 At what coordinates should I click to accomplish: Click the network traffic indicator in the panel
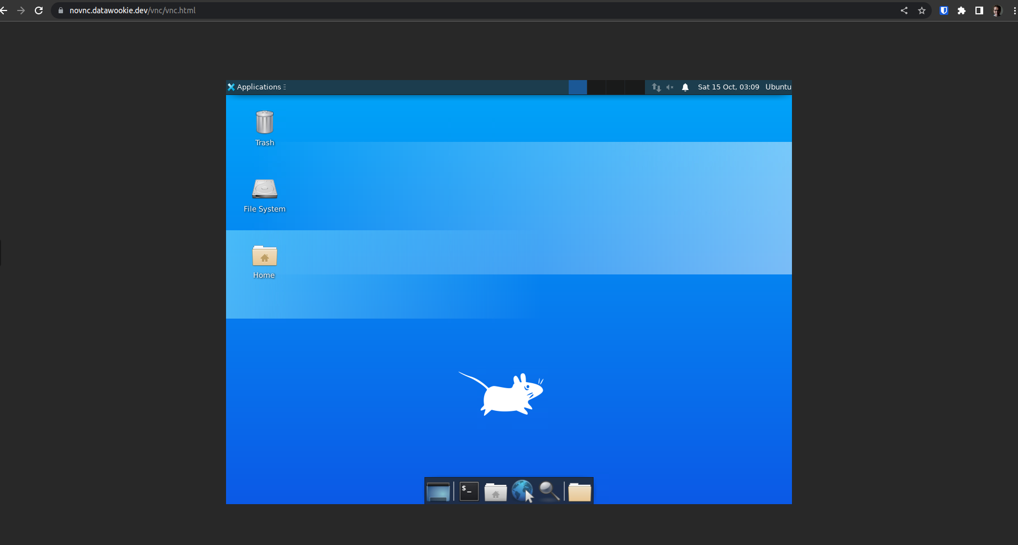(656, 87)
